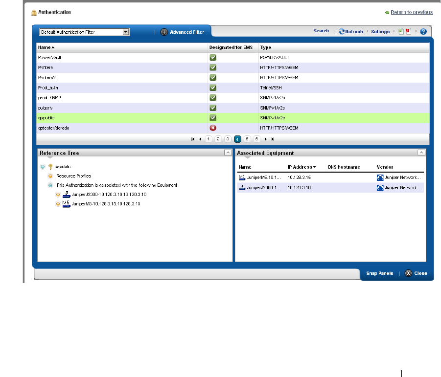Open Settings in toolbar

tap(380, 32)
